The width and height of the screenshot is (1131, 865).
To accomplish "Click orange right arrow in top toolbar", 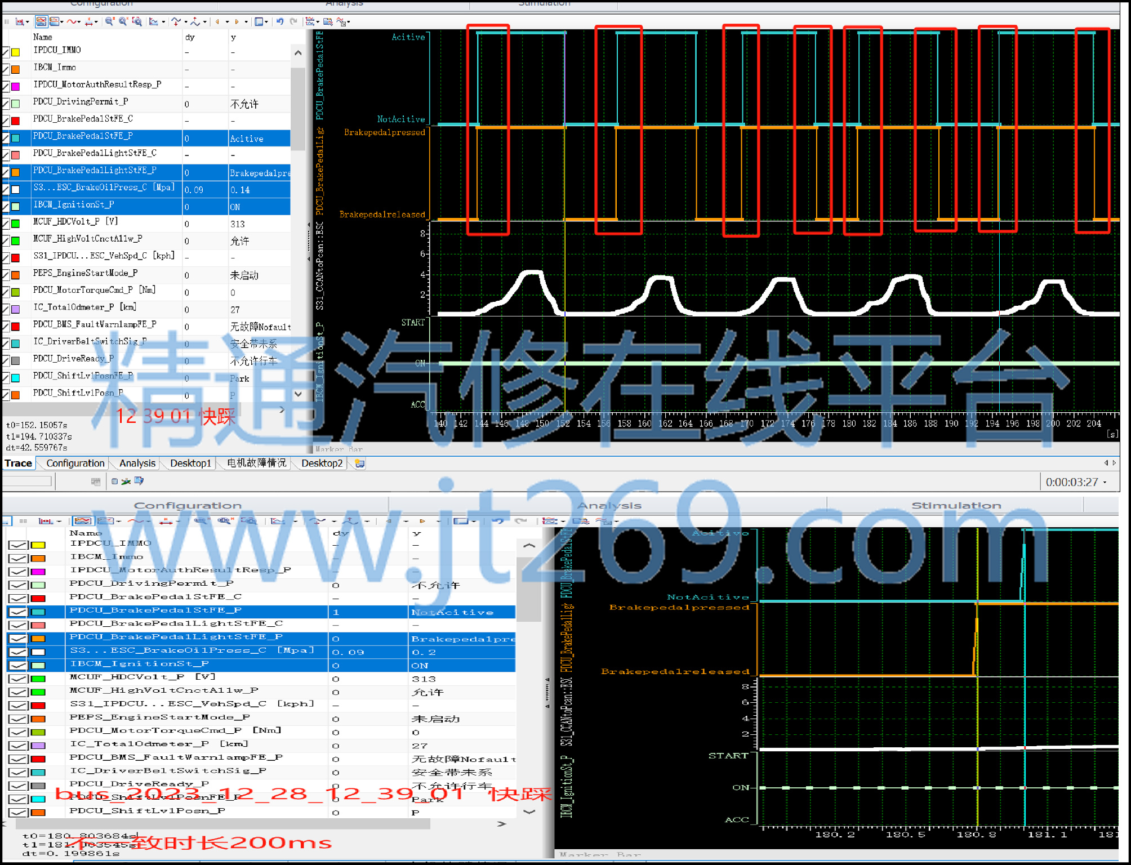I will [x=237, y=21].
